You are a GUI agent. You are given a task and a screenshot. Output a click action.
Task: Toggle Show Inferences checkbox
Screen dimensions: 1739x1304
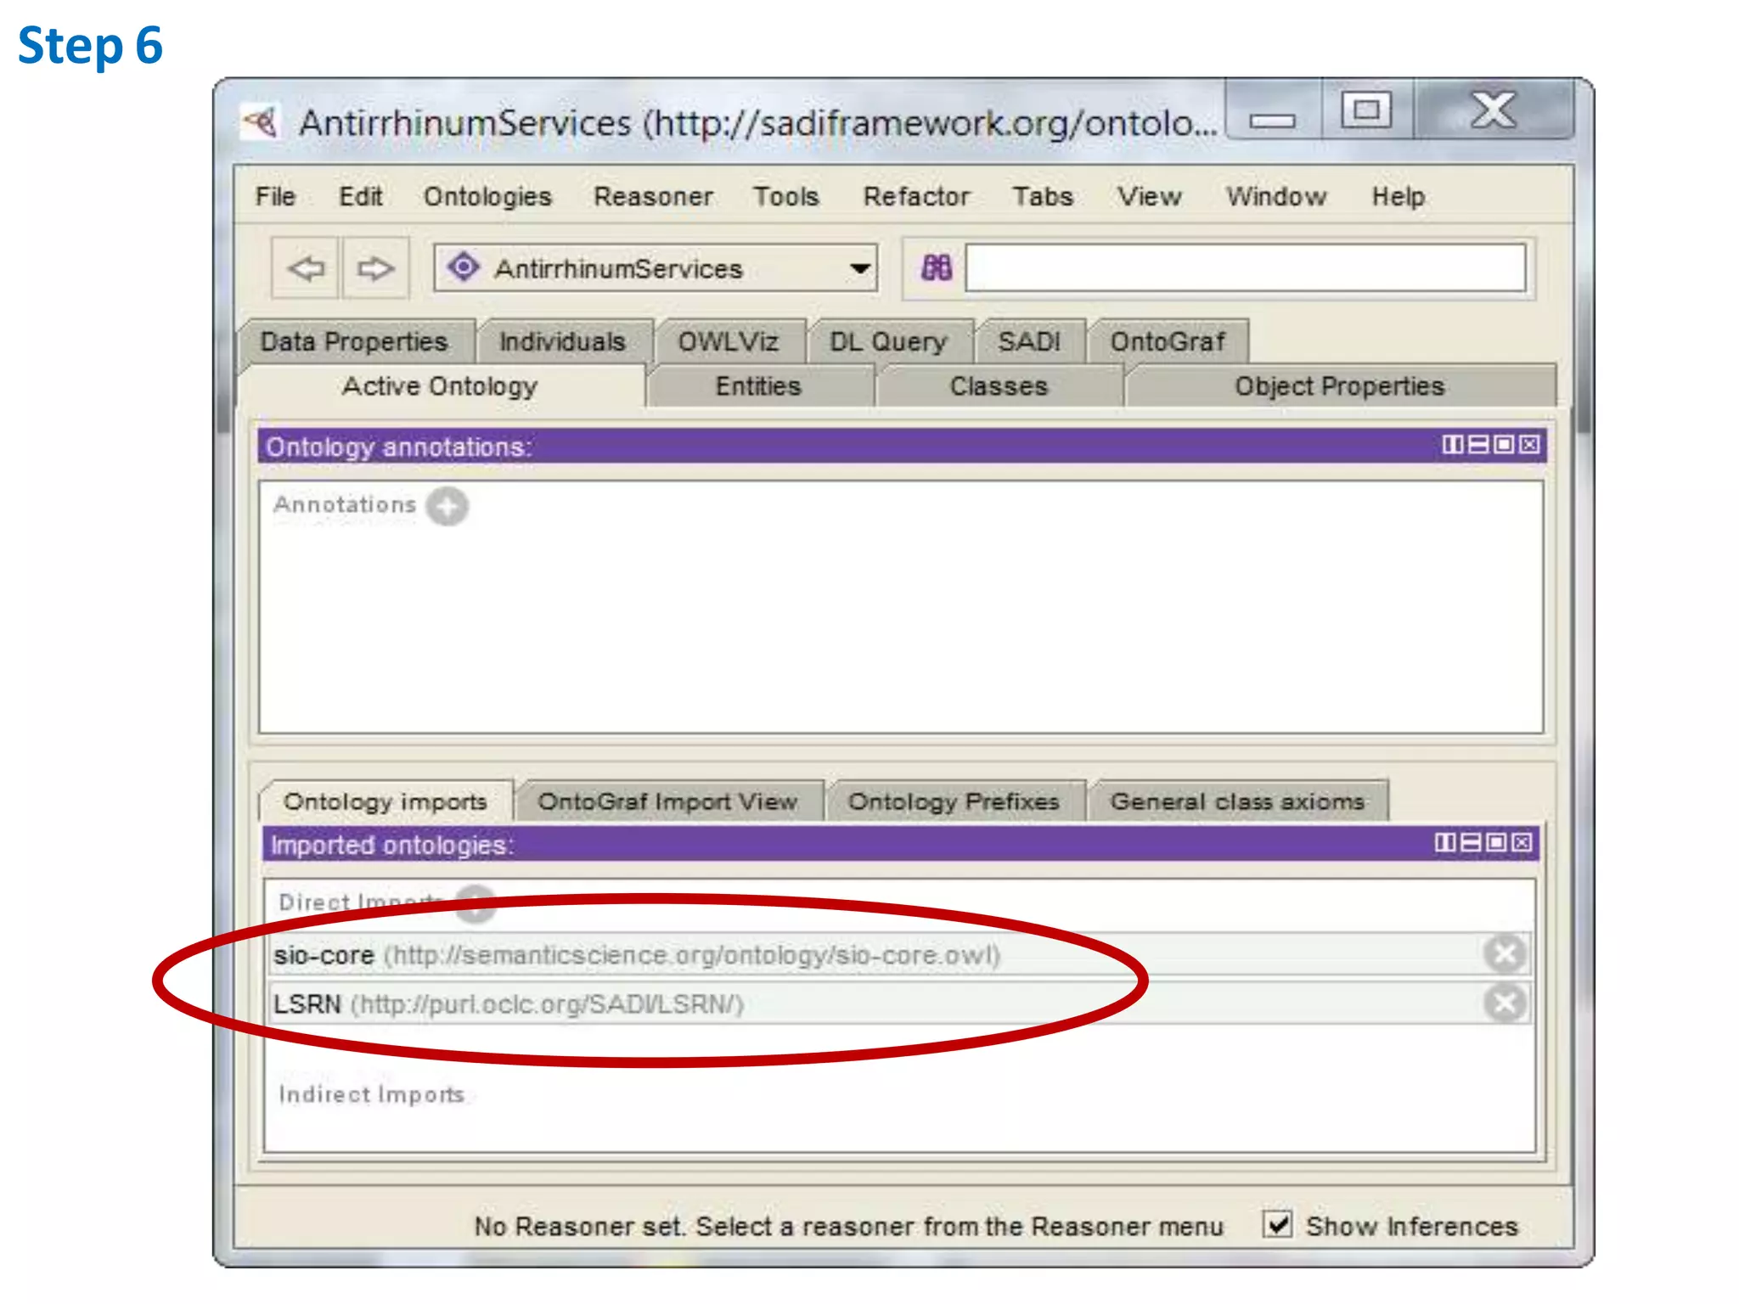[1277, 1225]
